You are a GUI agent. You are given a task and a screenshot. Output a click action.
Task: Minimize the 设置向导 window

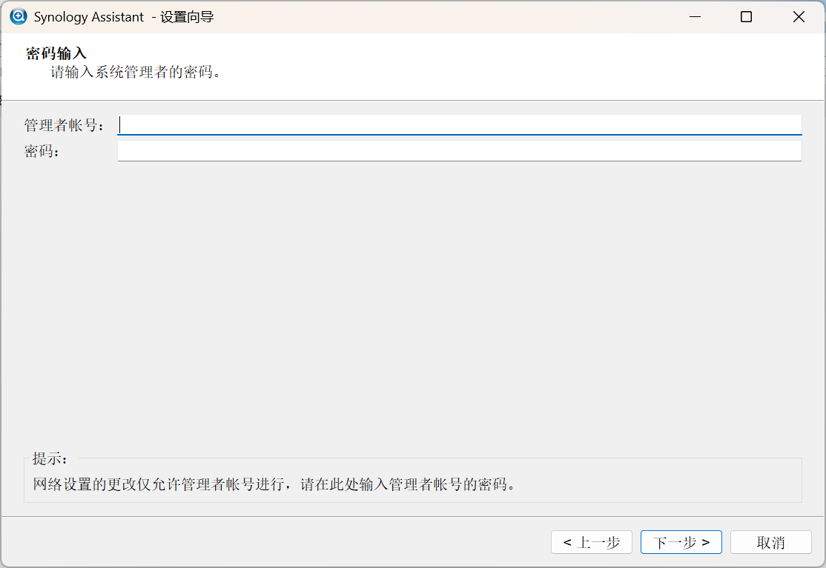point(695,16)
